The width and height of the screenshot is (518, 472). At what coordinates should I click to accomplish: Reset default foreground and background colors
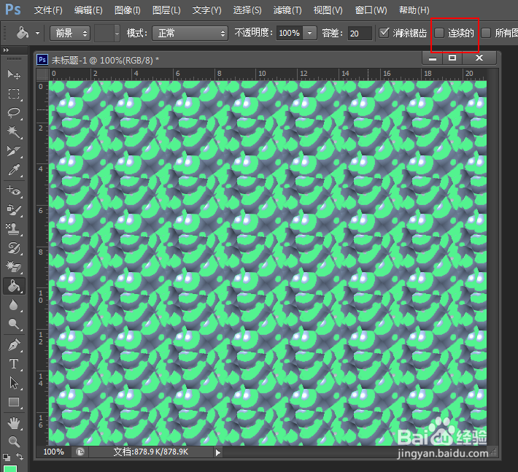coord(7,457)
